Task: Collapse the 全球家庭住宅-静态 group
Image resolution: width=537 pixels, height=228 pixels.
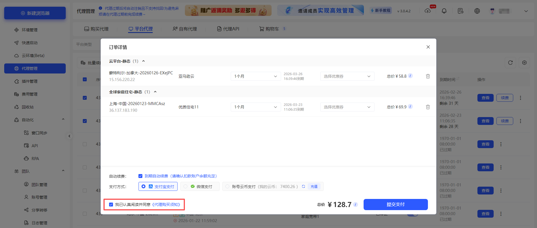Action: [x=155, y=92]
